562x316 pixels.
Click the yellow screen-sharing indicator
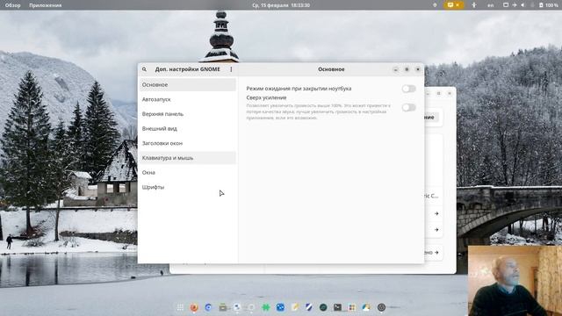coord(453,5)
